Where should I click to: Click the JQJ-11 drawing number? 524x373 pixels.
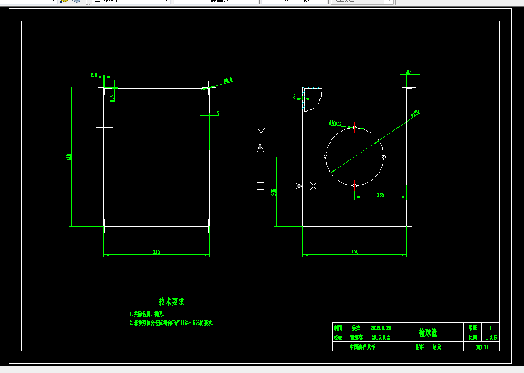(482, 347)
